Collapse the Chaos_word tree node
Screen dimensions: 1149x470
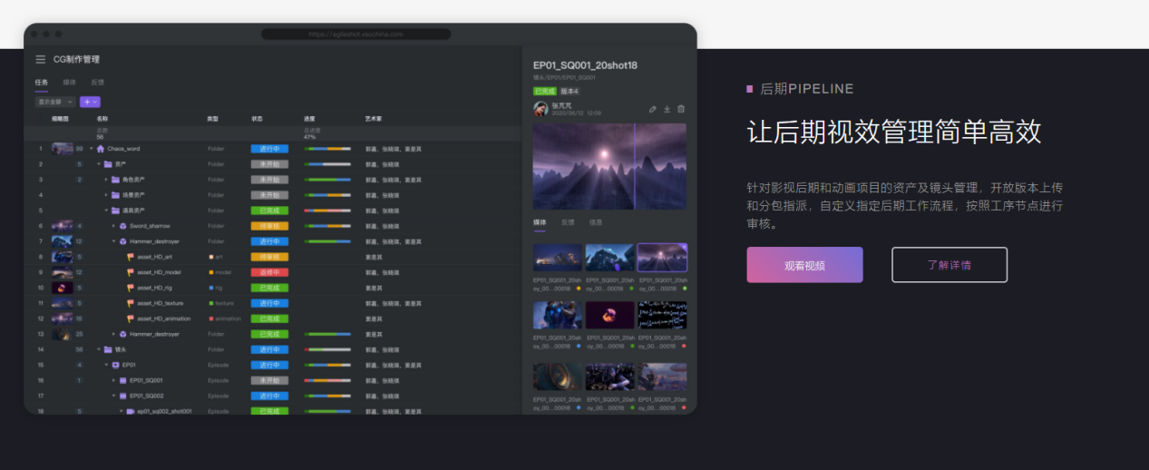point(91,149)
